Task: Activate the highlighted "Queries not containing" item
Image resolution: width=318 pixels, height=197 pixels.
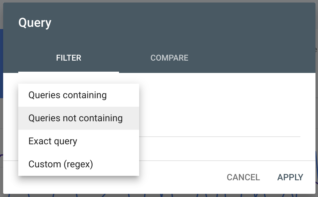Action: pyautogui.click(x=76, y=118)
